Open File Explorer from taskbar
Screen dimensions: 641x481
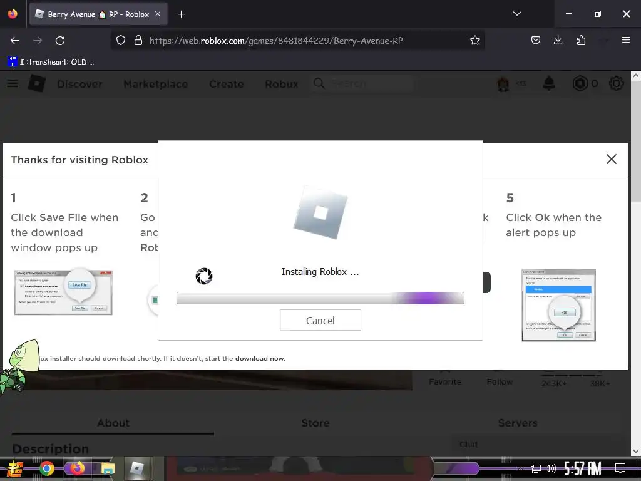pyautogui.click(x=108, y=468)
